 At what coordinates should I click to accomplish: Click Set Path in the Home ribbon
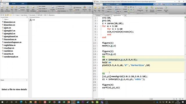coord(76,10)
